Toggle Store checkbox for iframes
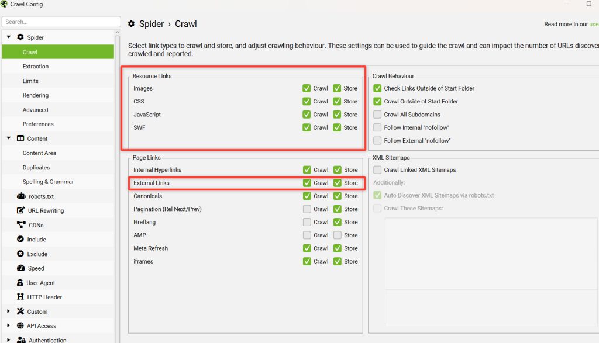This screenshot has width=599, height=343. point(338,261)
